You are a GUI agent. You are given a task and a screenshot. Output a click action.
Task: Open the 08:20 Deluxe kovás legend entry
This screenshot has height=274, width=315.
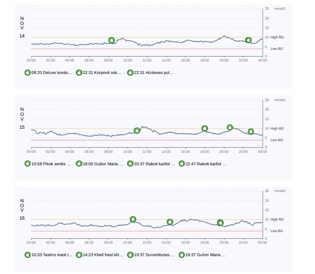click(52, 73)
